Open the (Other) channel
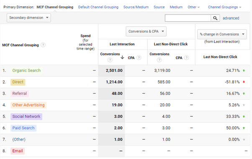Screen dimensions: 252x159 pos(19,139)
